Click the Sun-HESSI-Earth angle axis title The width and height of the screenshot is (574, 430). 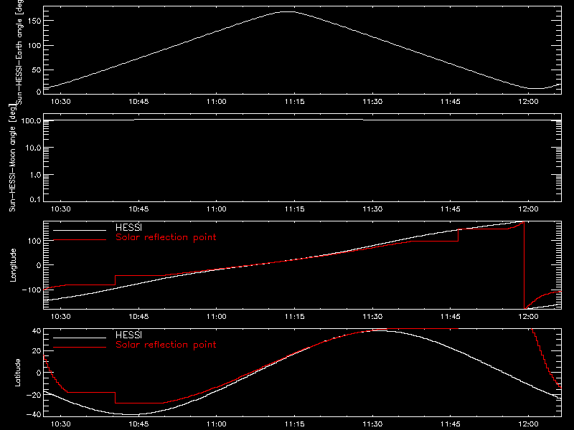click(19, 52)
